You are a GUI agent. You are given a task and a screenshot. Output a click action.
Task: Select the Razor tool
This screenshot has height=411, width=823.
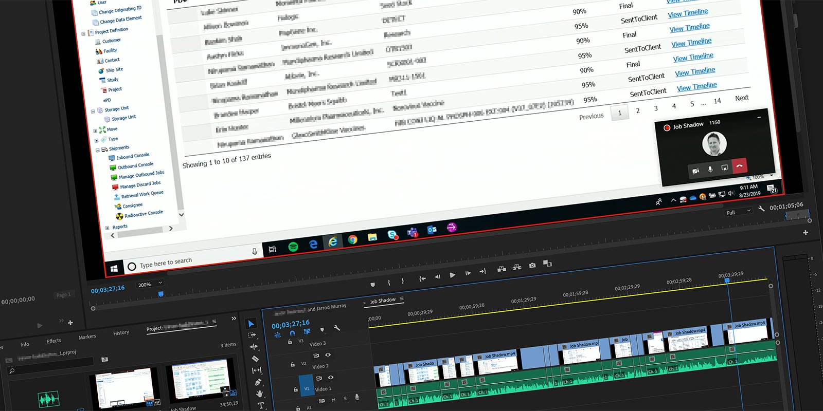tap(255, 359)
